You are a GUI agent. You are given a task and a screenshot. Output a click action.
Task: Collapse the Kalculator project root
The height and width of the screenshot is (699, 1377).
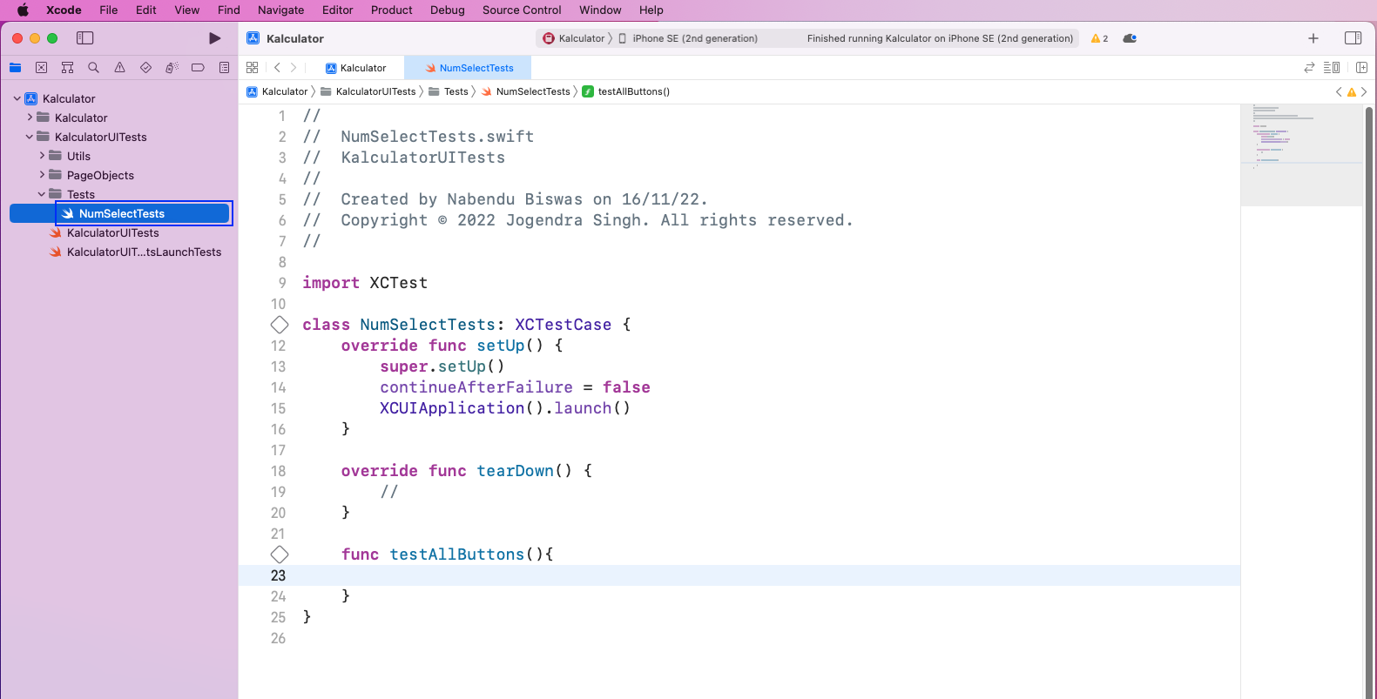coord(17,98)
